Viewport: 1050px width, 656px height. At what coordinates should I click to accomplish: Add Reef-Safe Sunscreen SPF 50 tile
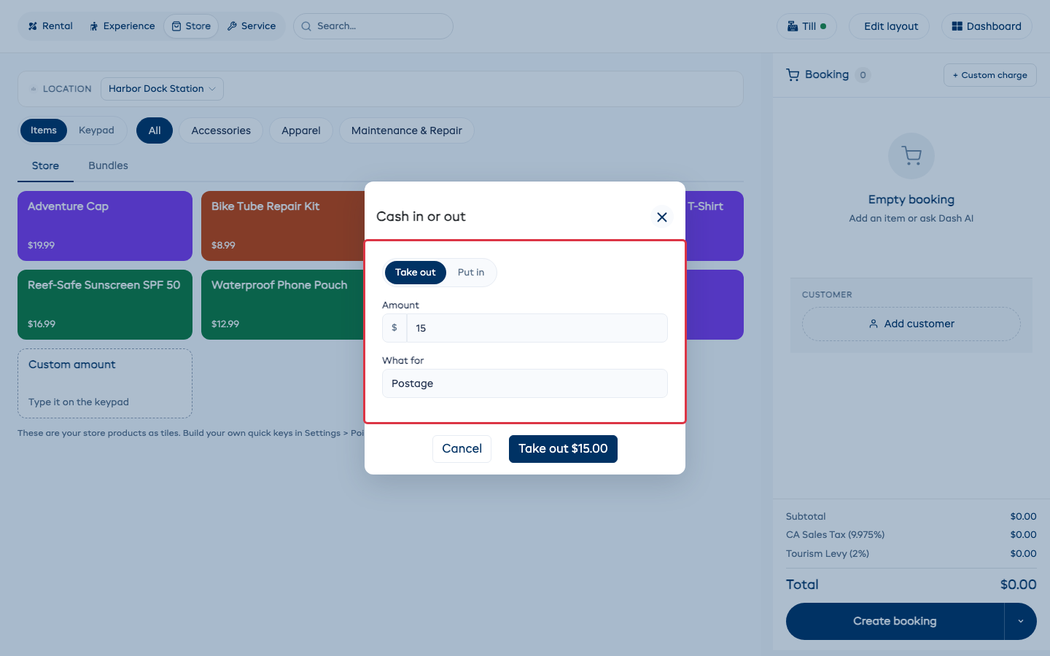point(105,305)
